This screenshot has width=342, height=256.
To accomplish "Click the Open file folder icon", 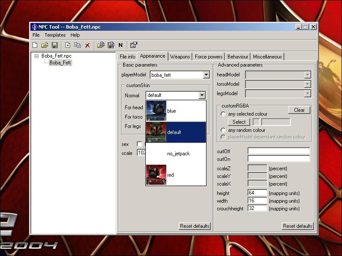I will point(45,45).
